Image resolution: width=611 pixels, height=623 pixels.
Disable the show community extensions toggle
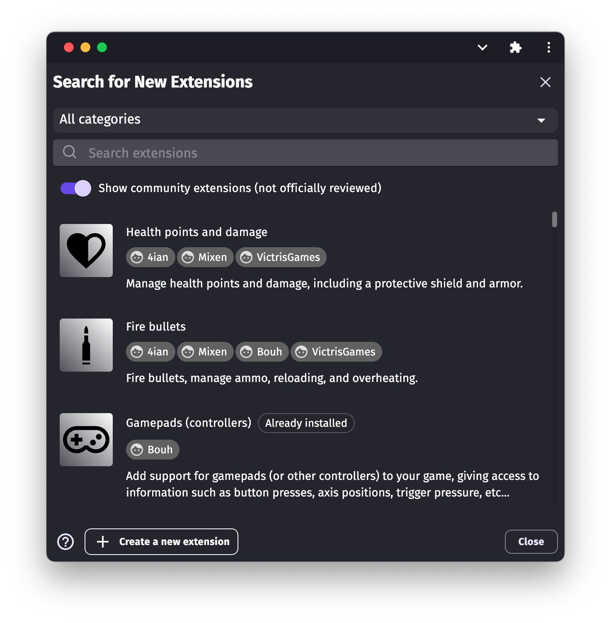coord(76,188)
